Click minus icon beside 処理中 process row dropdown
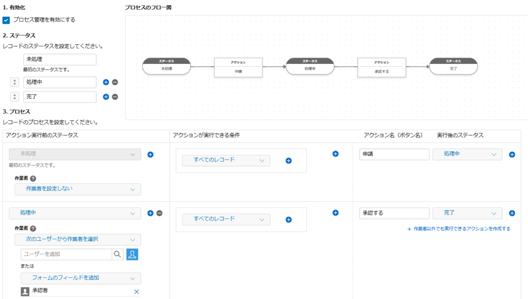Screen dimensions: 528x299 159,213
